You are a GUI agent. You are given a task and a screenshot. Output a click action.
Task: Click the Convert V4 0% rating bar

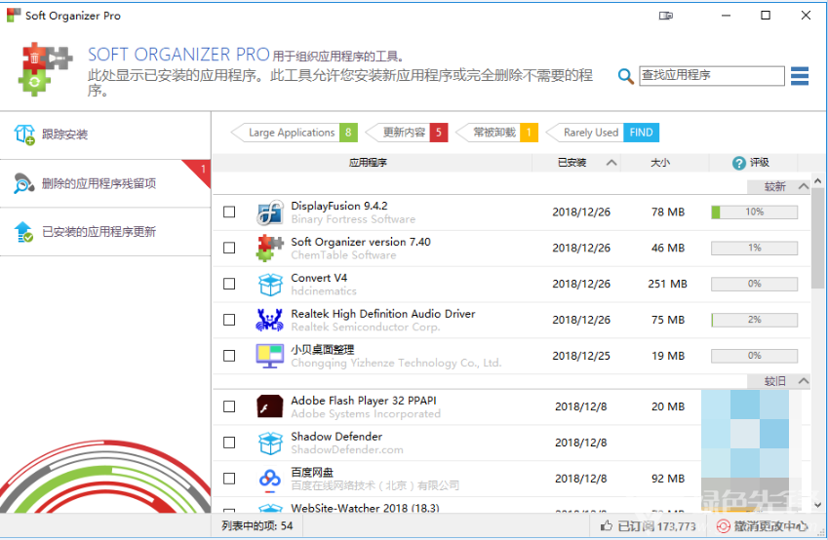point(754,284)
